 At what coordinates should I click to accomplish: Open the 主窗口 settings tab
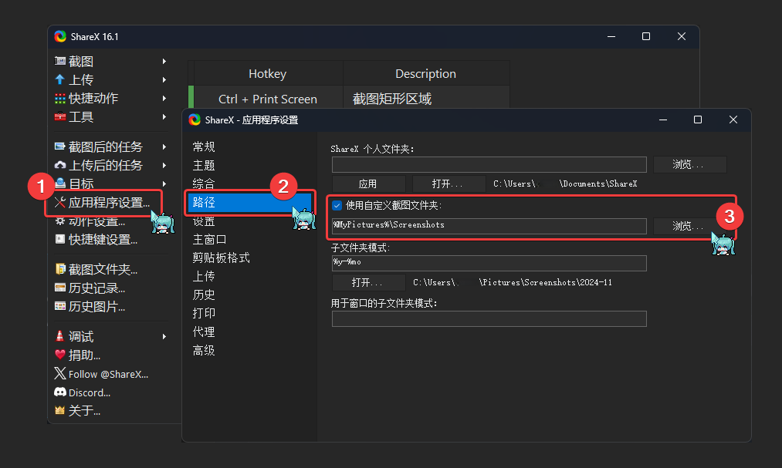[x=209, y=240]
